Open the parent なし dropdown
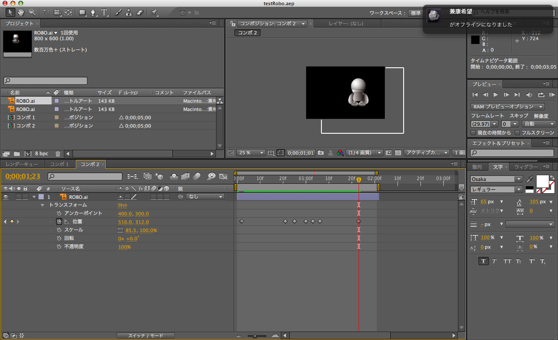Viewport: 558px width, 340px height. point(205,197)
